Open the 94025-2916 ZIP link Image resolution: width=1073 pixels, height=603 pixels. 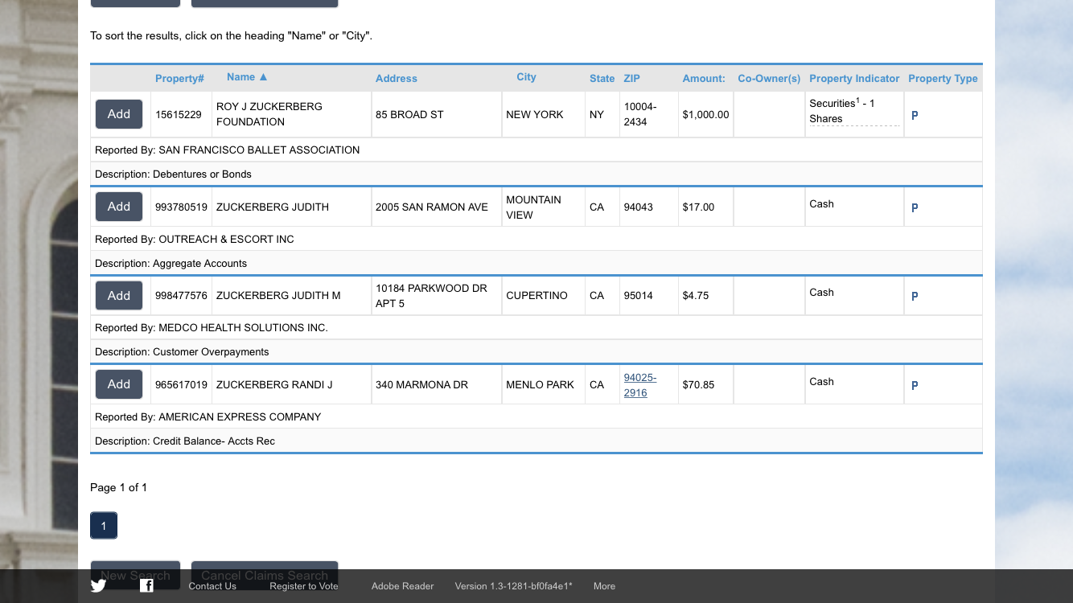pyautogui.click(x=639, y=385)
